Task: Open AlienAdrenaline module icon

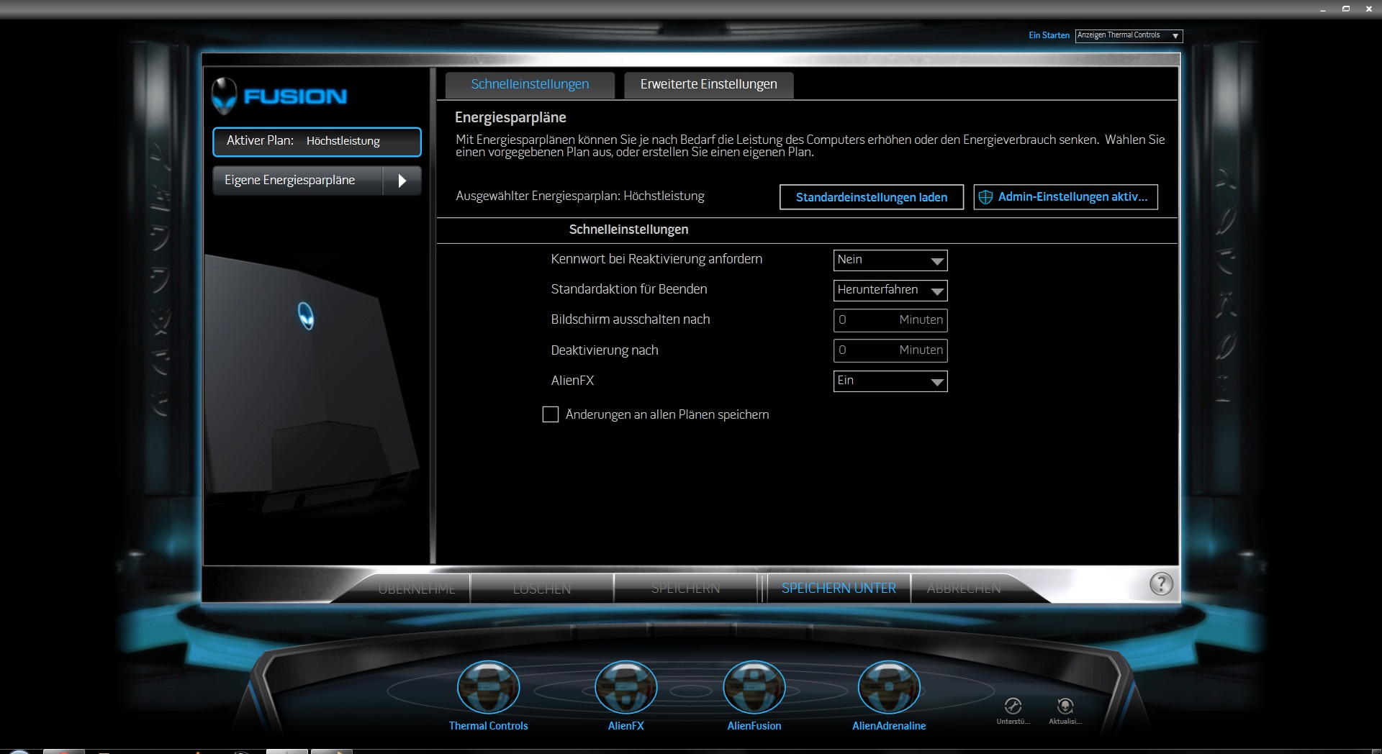Action: point(889,687)
